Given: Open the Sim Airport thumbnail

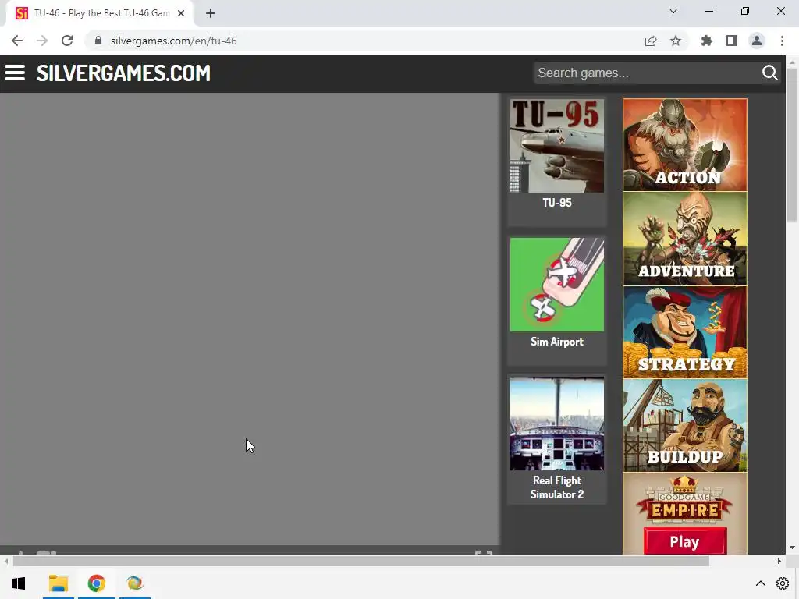Looking at the screenshot, I should pyautogui.click(x=557, y=285).
